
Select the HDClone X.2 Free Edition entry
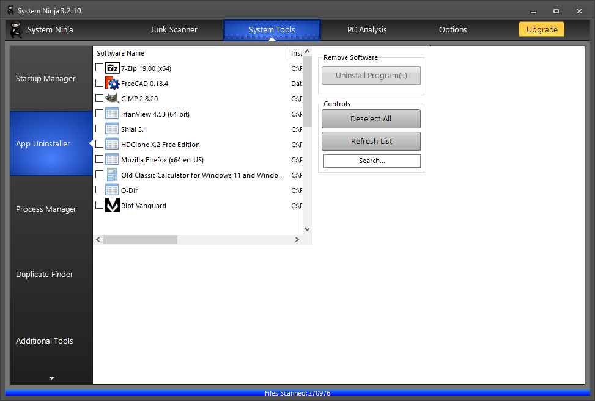160,145
